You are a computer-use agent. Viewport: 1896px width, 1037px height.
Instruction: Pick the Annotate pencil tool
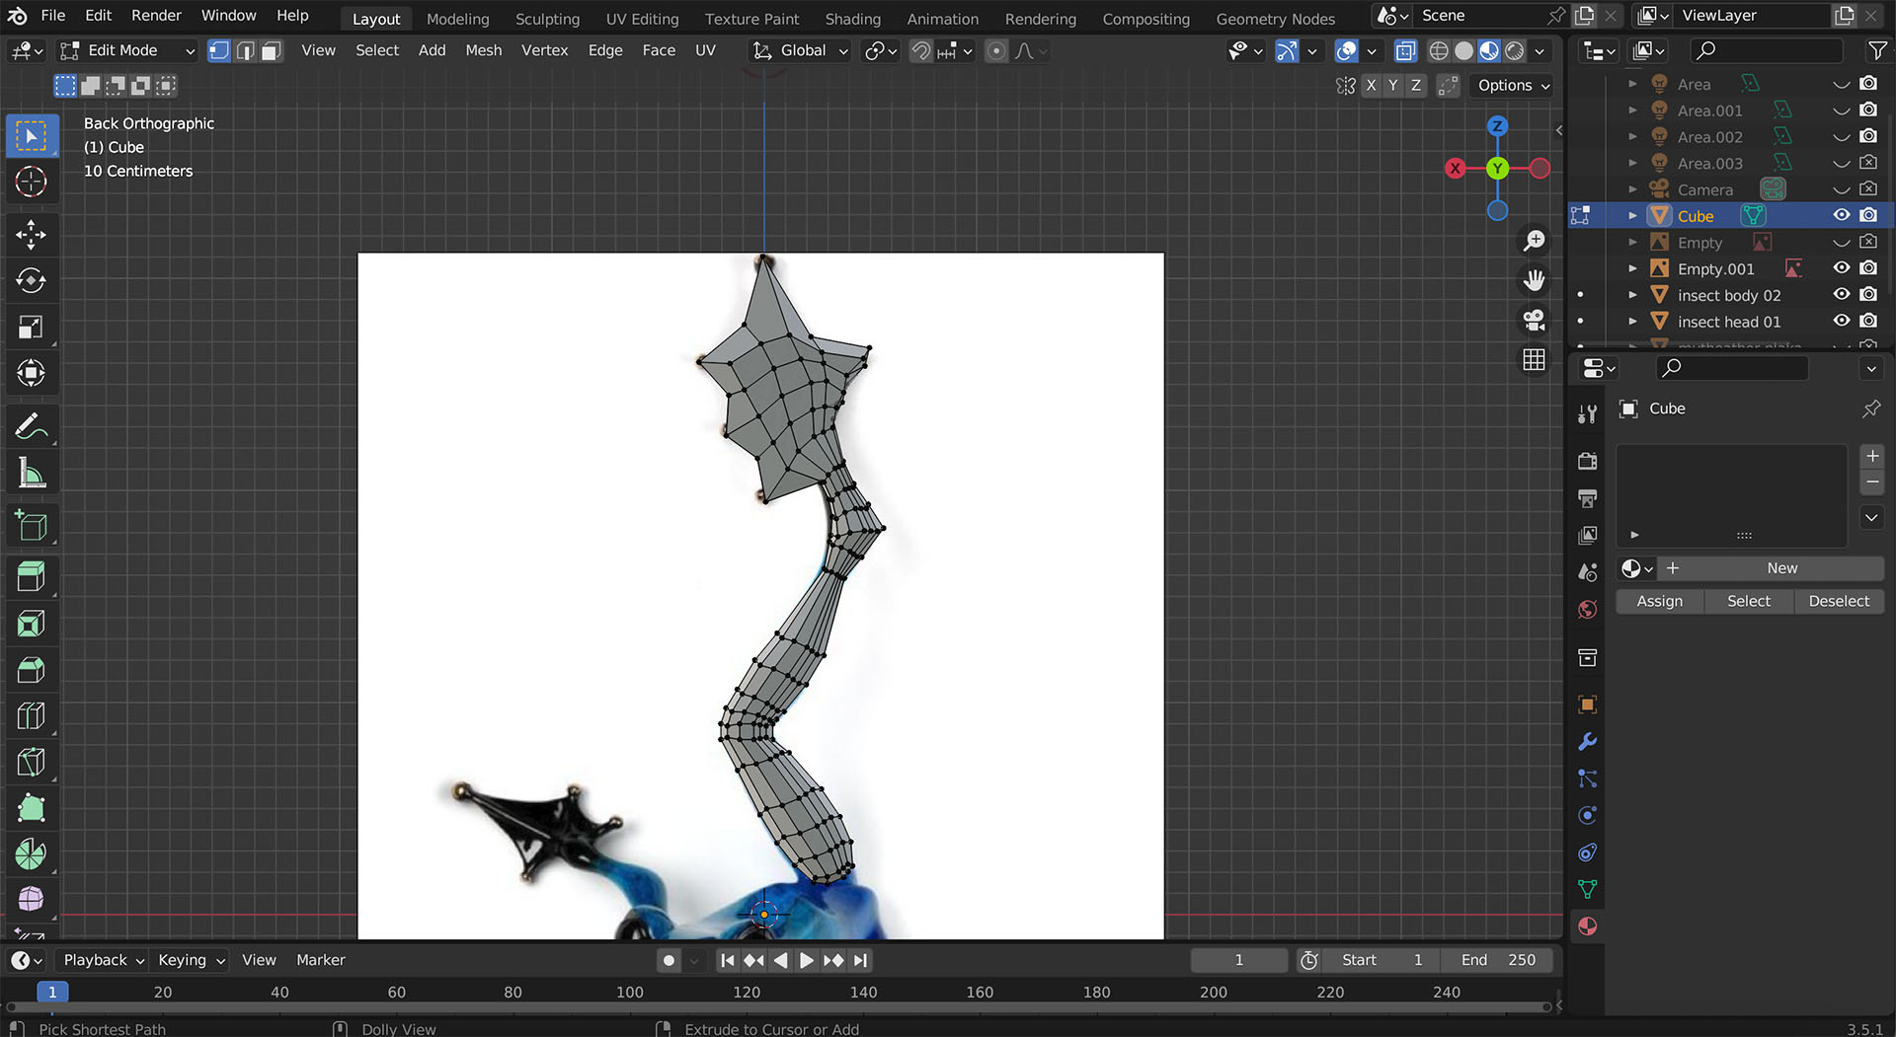pos(31,426)
